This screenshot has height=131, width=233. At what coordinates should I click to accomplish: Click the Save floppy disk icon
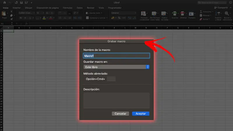[x=21, y=3]
